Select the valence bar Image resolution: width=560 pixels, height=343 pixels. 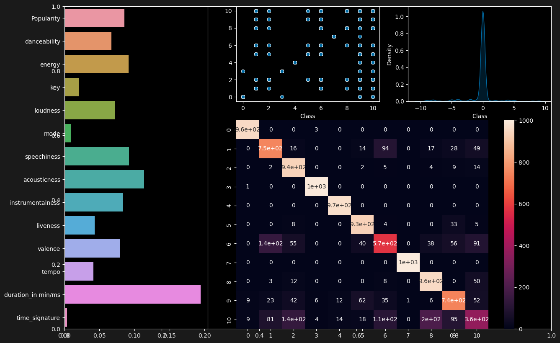(x=92, y=248)
